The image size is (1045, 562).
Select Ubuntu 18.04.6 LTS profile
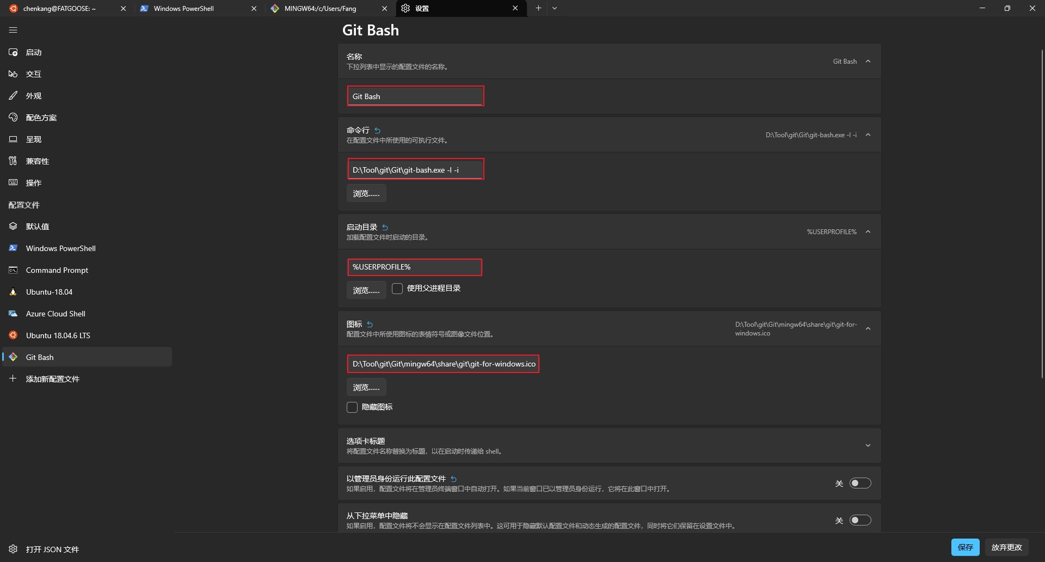tap(87, 335)
